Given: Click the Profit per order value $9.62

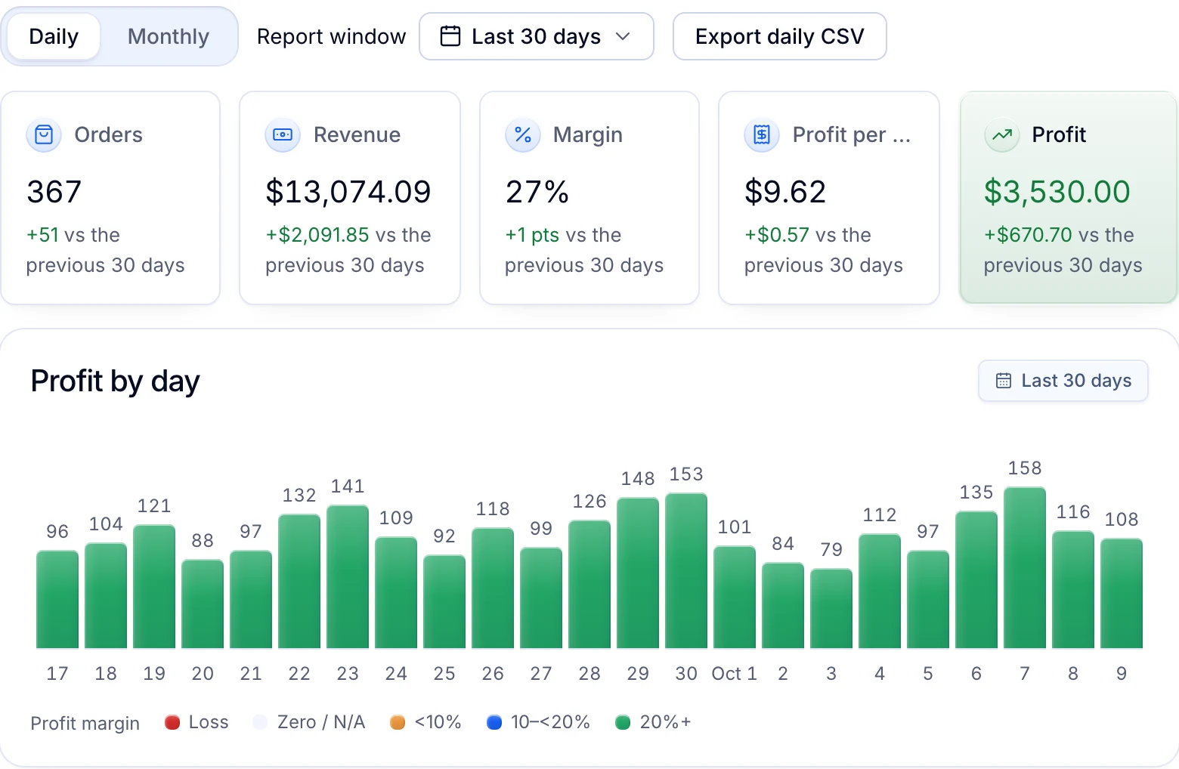Looking at the screenshot, I should [785, 192].
